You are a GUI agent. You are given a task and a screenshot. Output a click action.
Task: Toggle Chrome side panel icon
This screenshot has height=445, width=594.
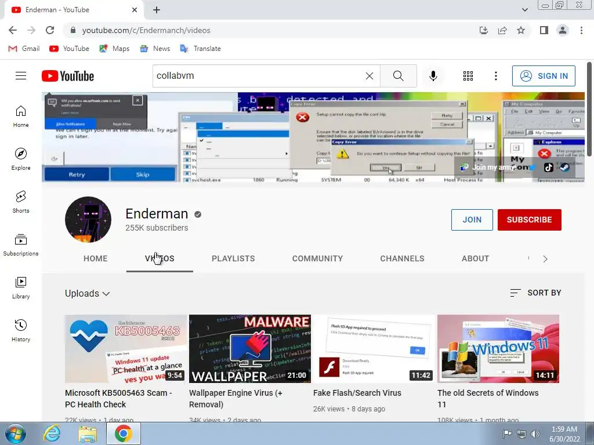point(544,30)
